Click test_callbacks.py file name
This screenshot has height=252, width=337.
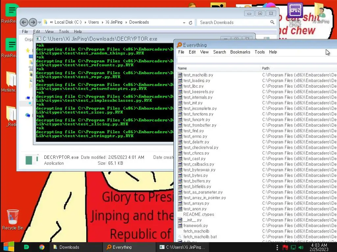198,164
